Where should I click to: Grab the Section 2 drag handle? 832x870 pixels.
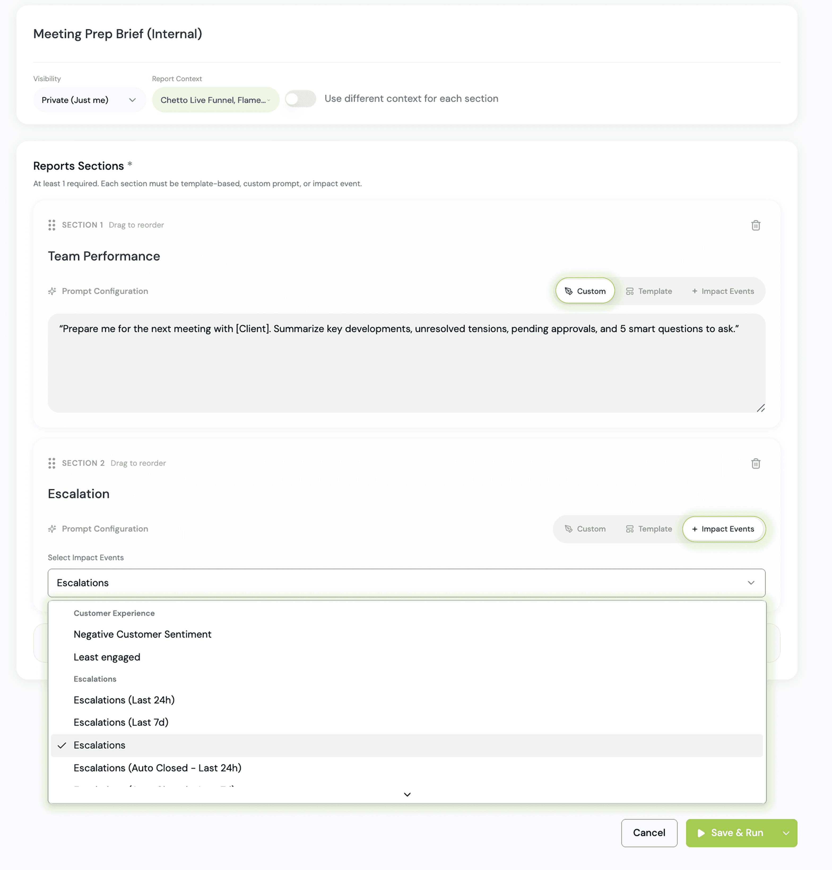(52, 463)
